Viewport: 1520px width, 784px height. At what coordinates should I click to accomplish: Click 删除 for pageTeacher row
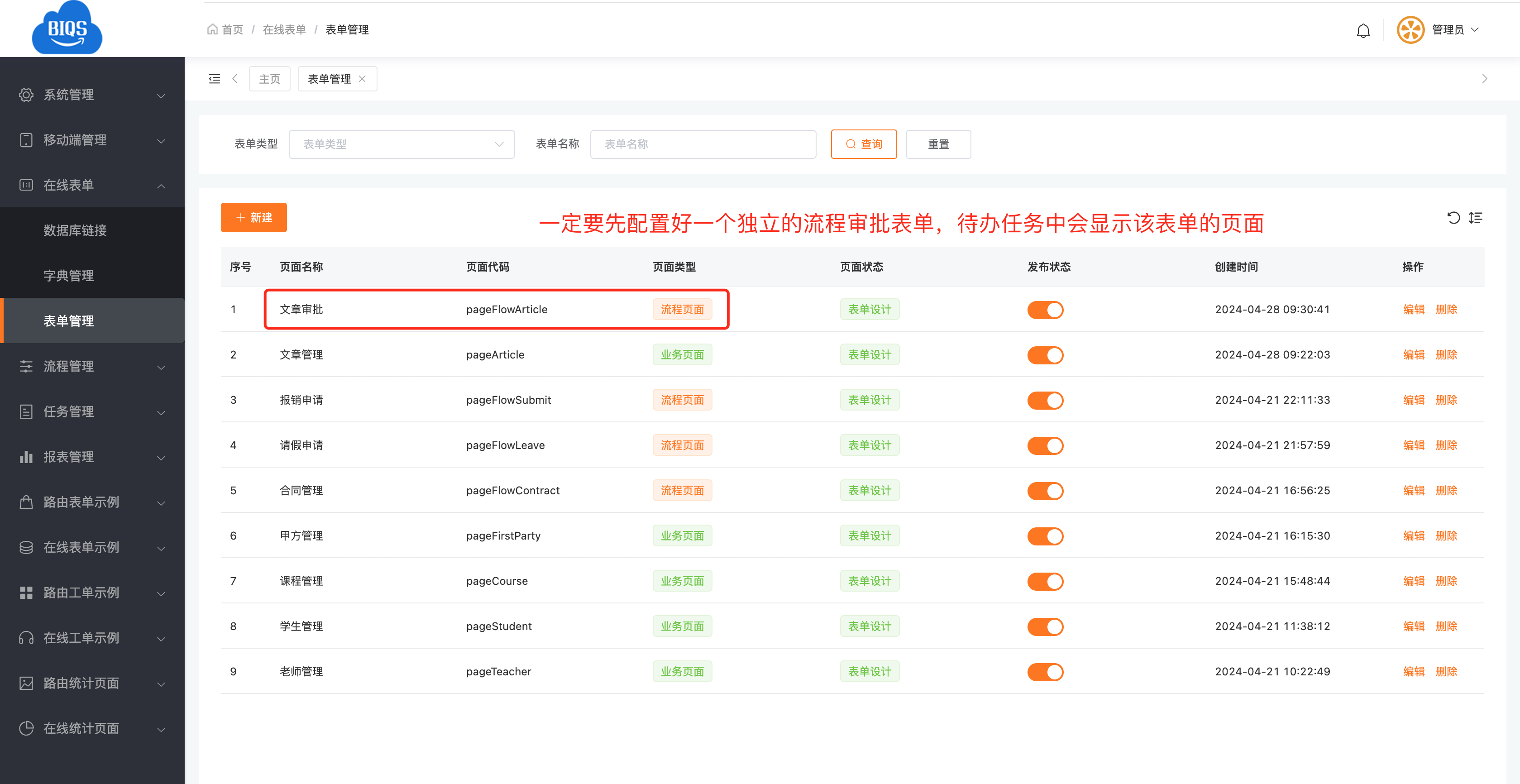pyautogui.click(x=1446, y=672)
